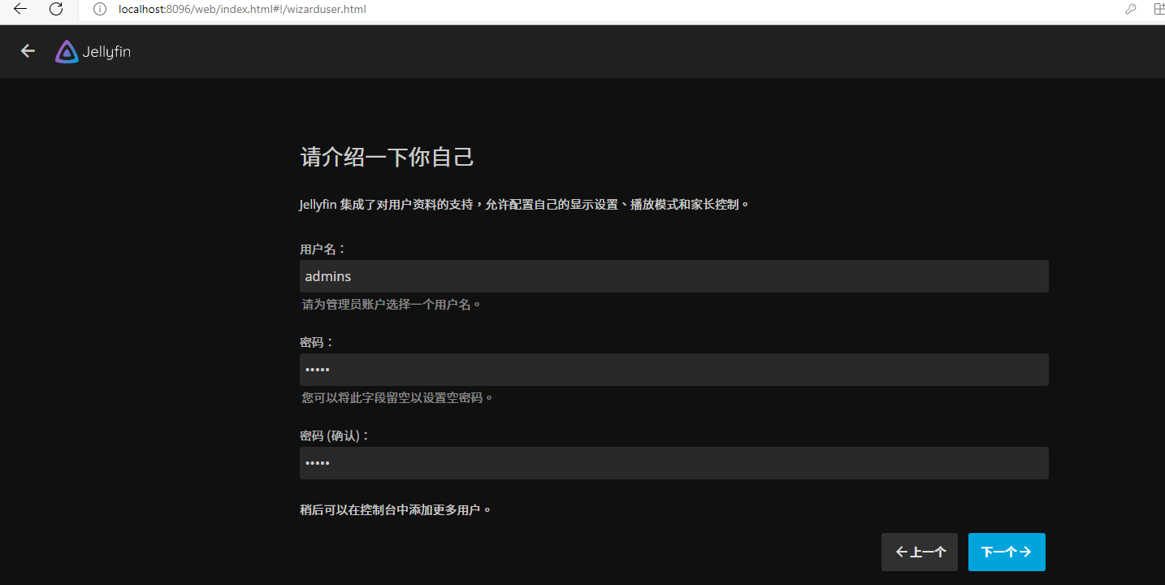This screenshot has height=585, width=1165.
Task: Click the text 稍后可以在控制台中添加更多用户
Action: pyautogui.click(x=396, y=510)
